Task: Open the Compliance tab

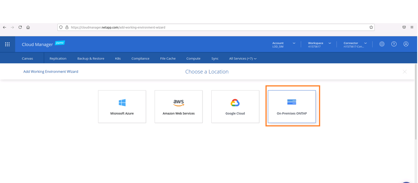Action: tap(140, 58)
